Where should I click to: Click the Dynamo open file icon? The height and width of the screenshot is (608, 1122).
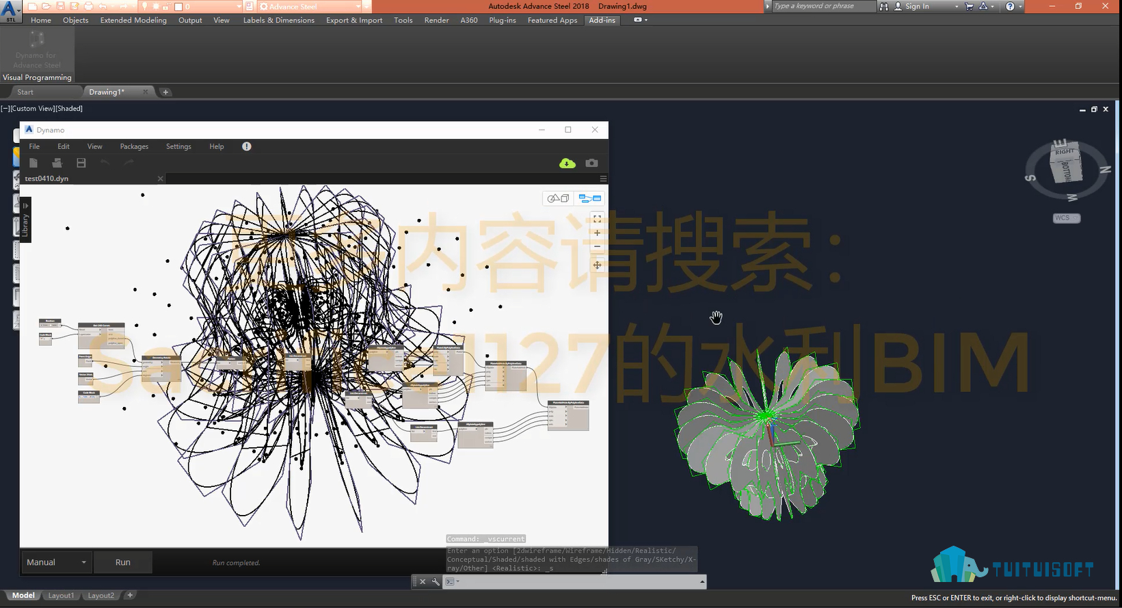[57, 163]
